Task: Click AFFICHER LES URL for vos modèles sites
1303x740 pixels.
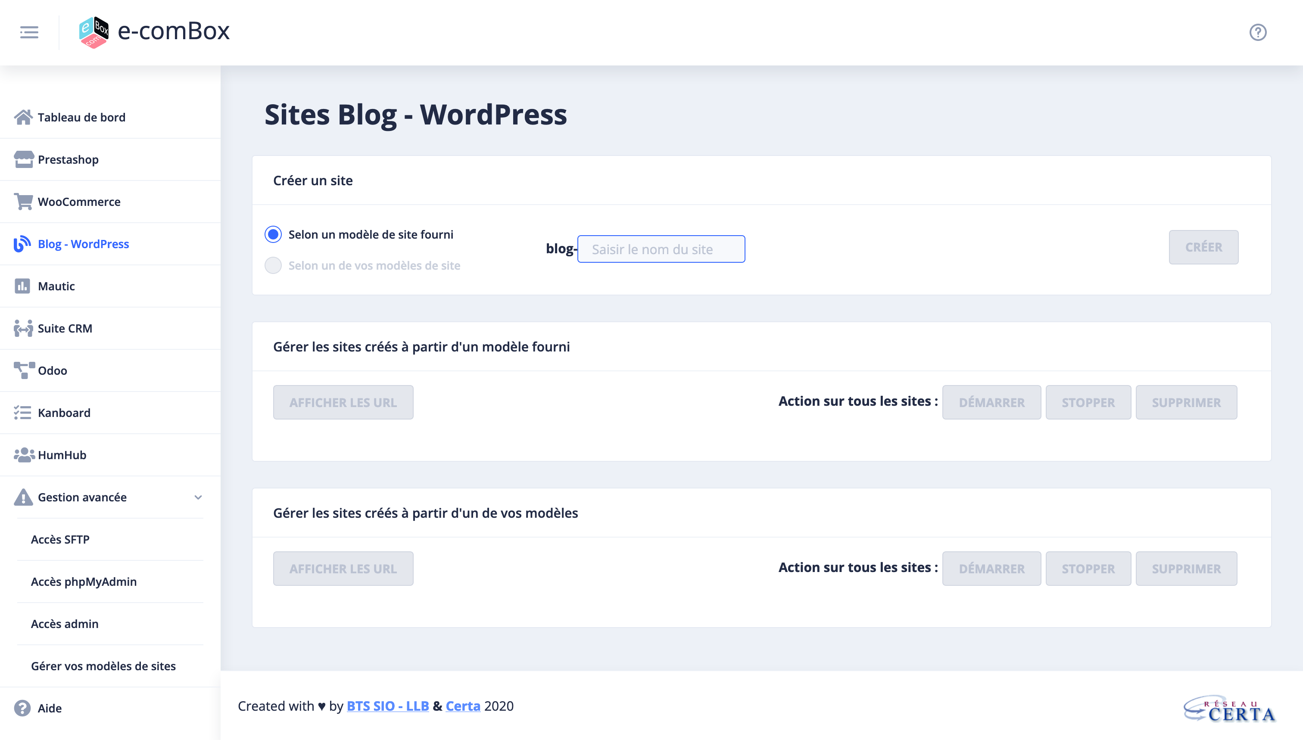Action: (343, 569)
